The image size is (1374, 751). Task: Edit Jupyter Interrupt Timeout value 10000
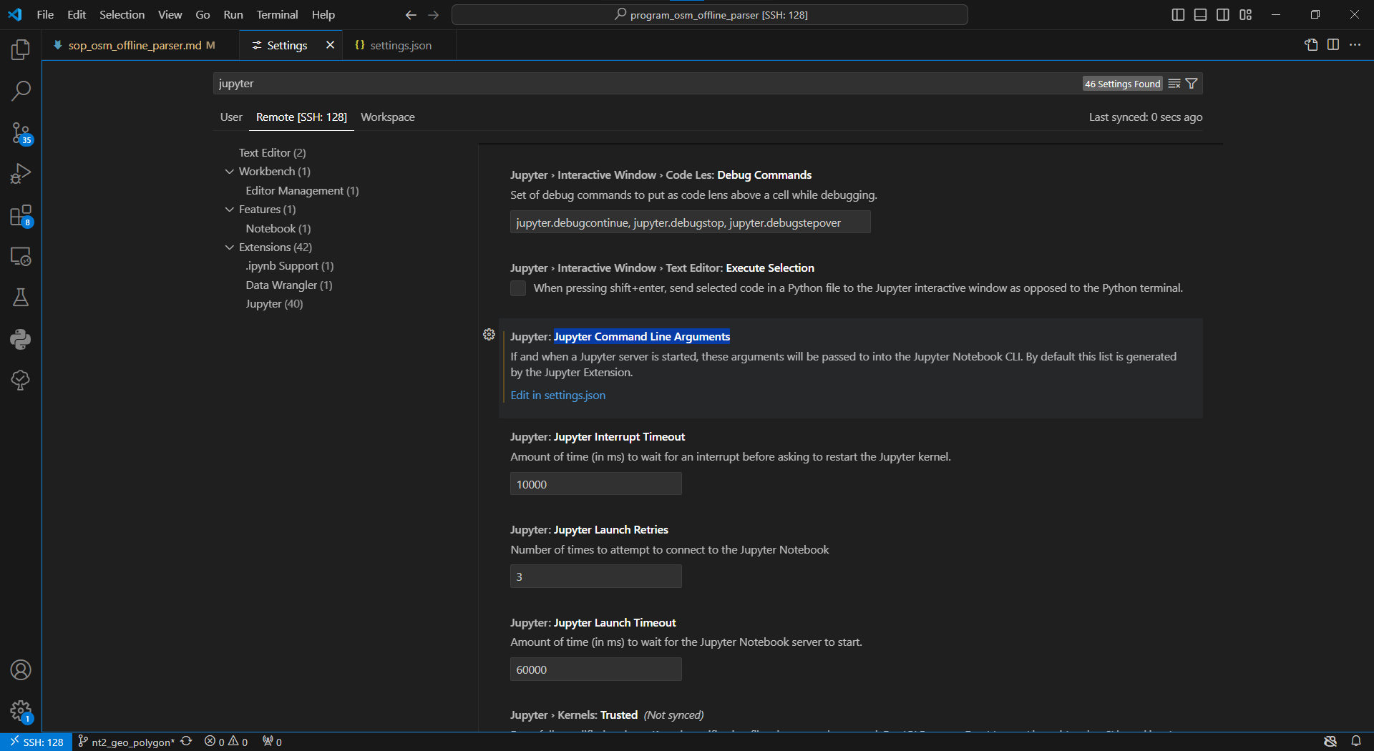(x=595, y=484)
